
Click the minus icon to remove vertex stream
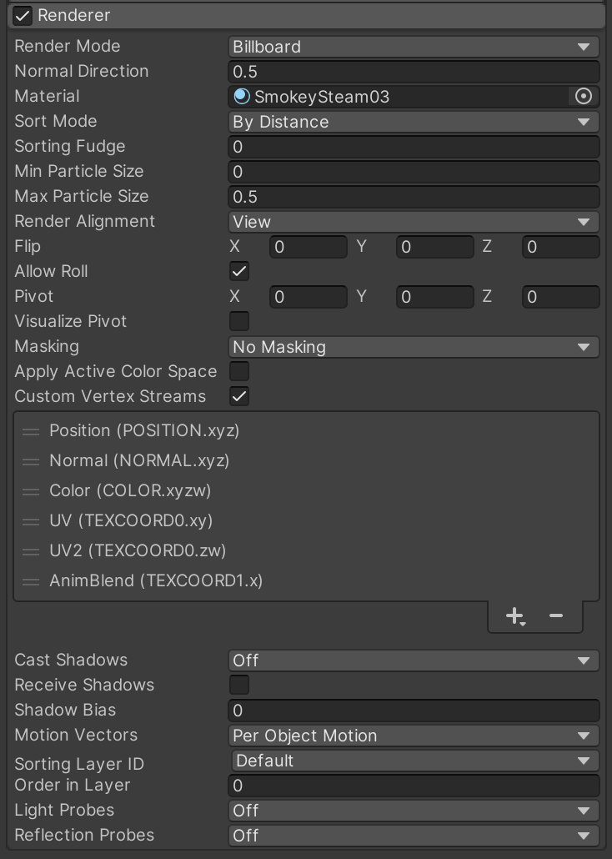(x=556, y=616)
